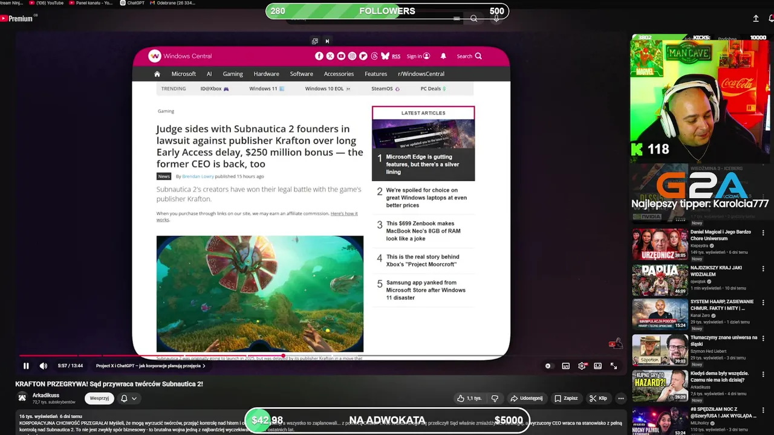774x435 pixels.
Task: Open options for 'Tłumaczymy znane uniwersa' video
Action: tap(763, 338)
